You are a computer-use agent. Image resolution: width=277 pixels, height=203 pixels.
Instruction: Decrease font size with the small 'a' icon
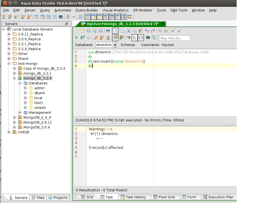coord(173,31)
